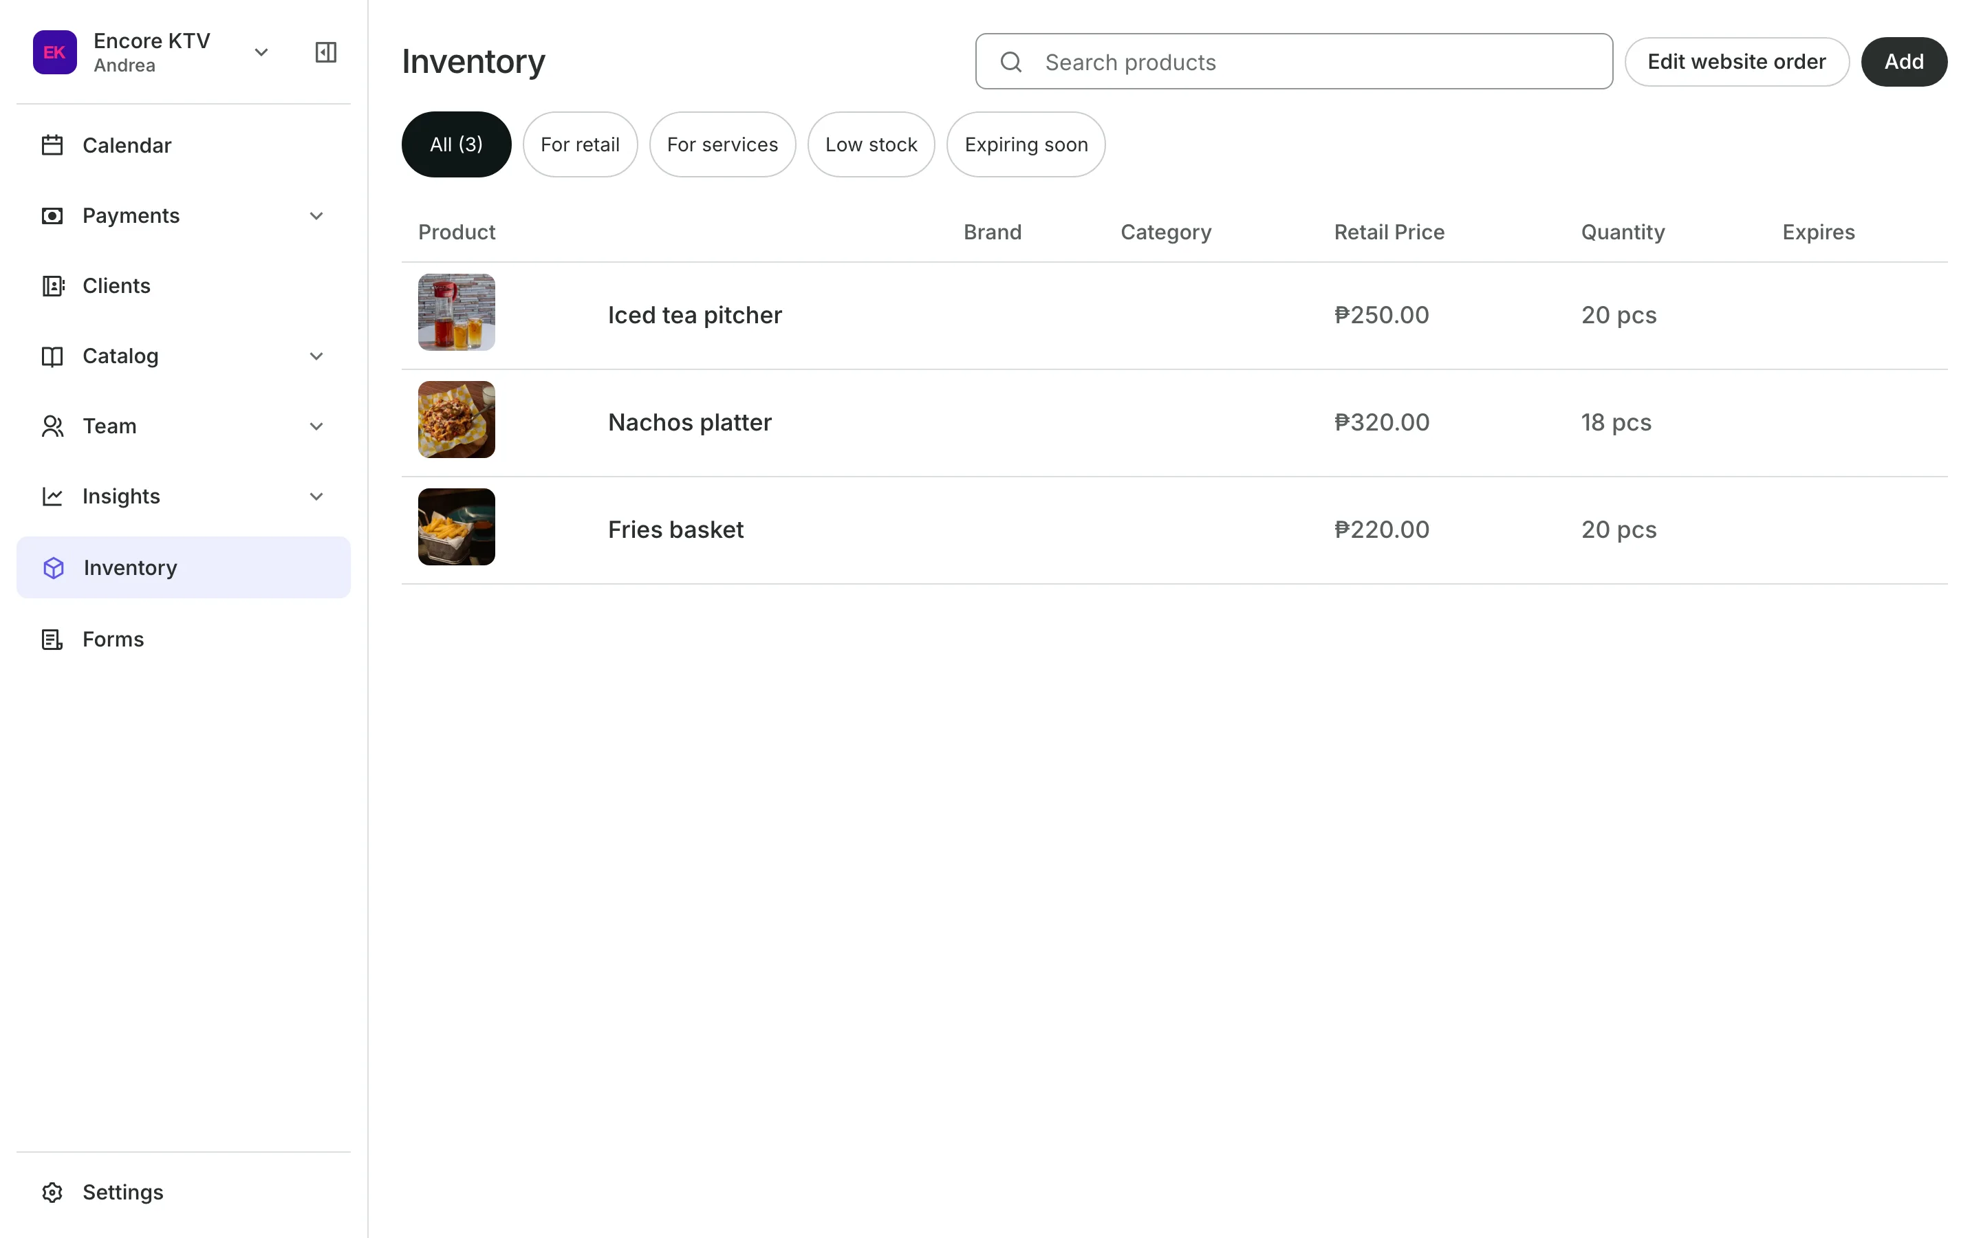1981x1238 pixels.
Task: Click the 18 pcs quantity
Action: (1616, 422)
